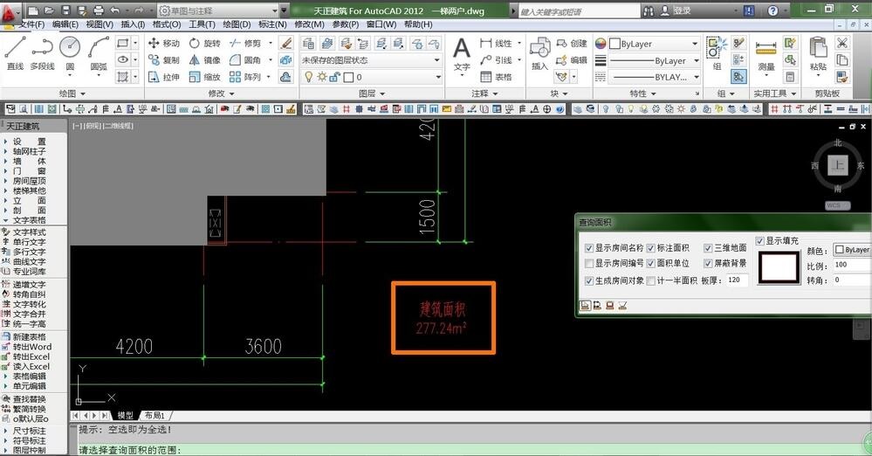Click 读入Excel in the sidebar

[31, 366]
